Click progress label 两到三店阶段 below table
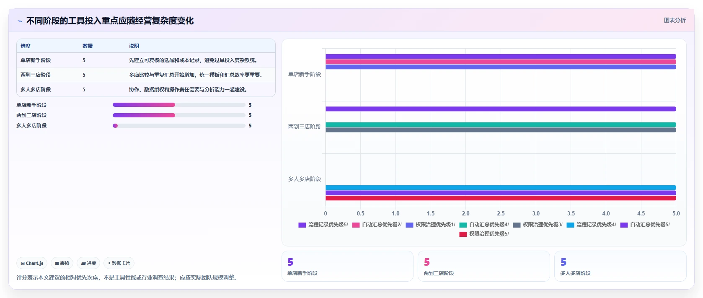 coord(31,115)
